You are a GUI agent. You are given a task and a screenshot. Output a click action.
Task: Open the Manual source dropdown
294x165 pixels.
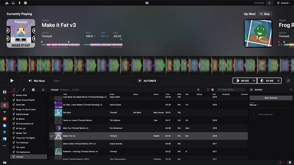(254, 105)
